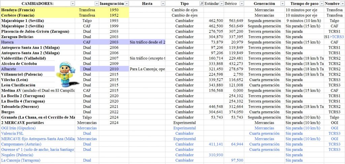This screenshot has height=164, width=345.
Task: Select the cell containing 446,548
Action: [x=214, y=107]
